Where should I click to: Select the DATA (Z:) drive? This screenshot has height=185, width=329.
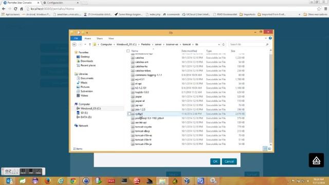[x=86, y=117]
